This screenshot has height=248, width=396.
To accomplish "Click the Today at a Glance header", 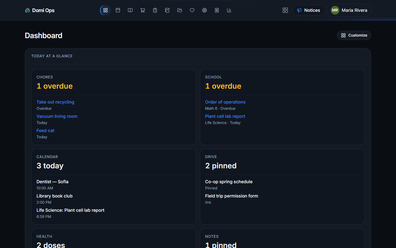I will click(x=52, y=56).
